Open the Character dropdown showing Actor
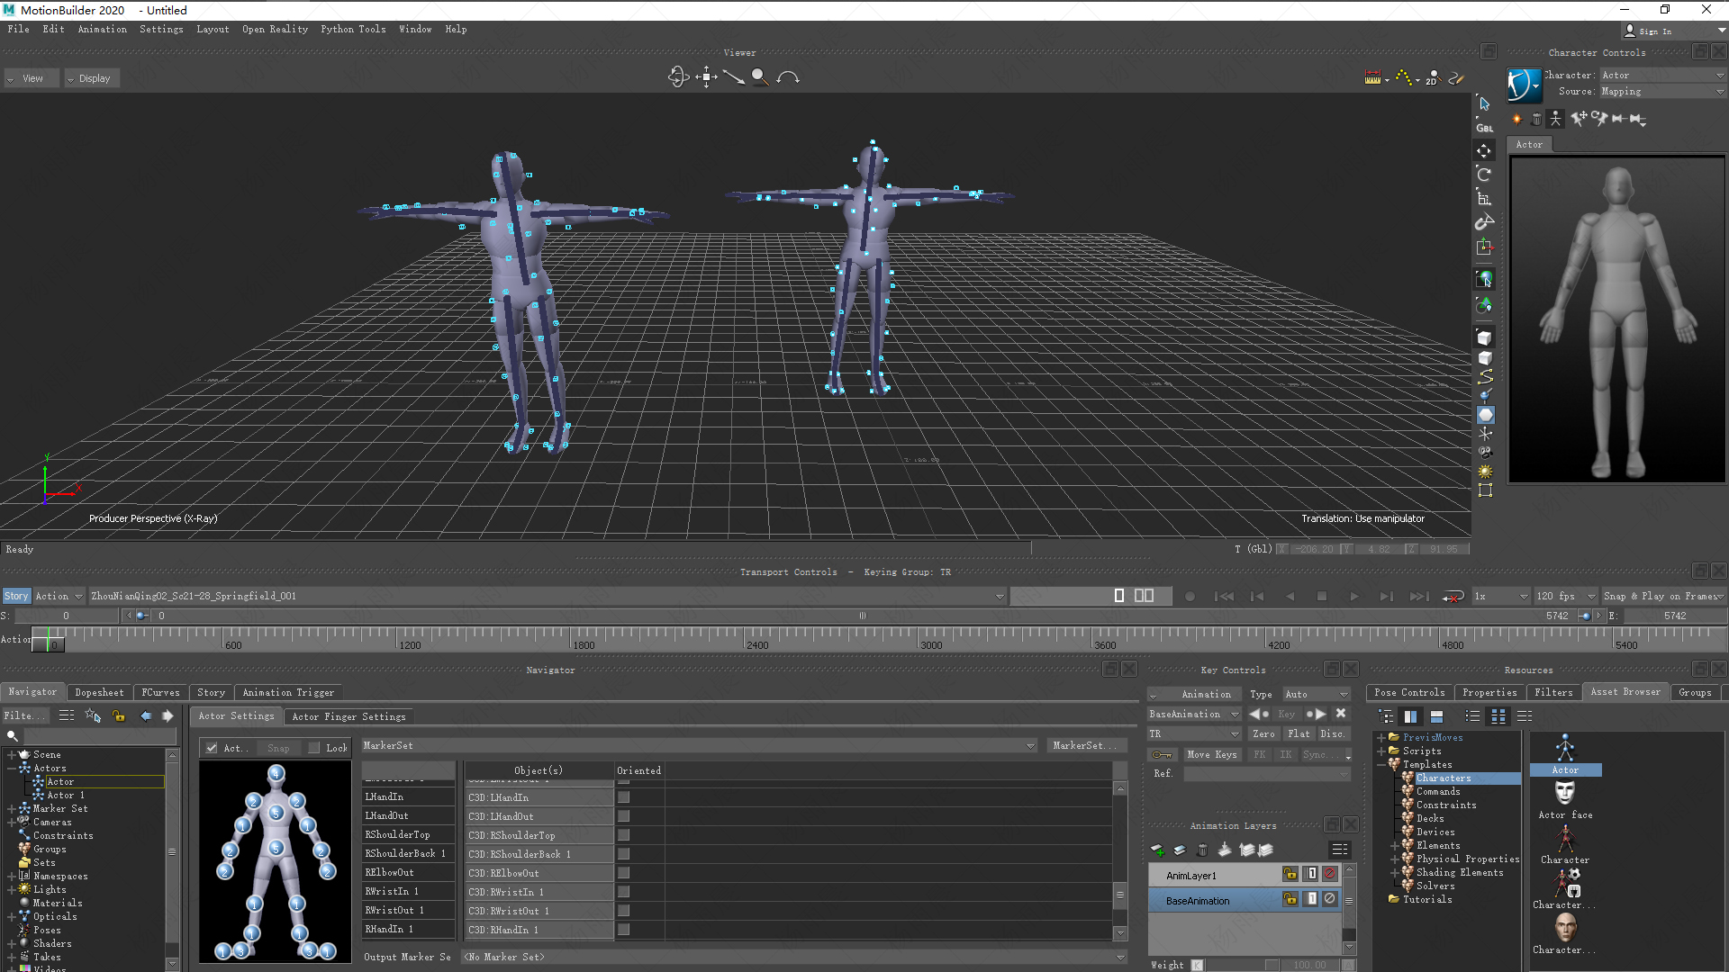 point(1661,75)
